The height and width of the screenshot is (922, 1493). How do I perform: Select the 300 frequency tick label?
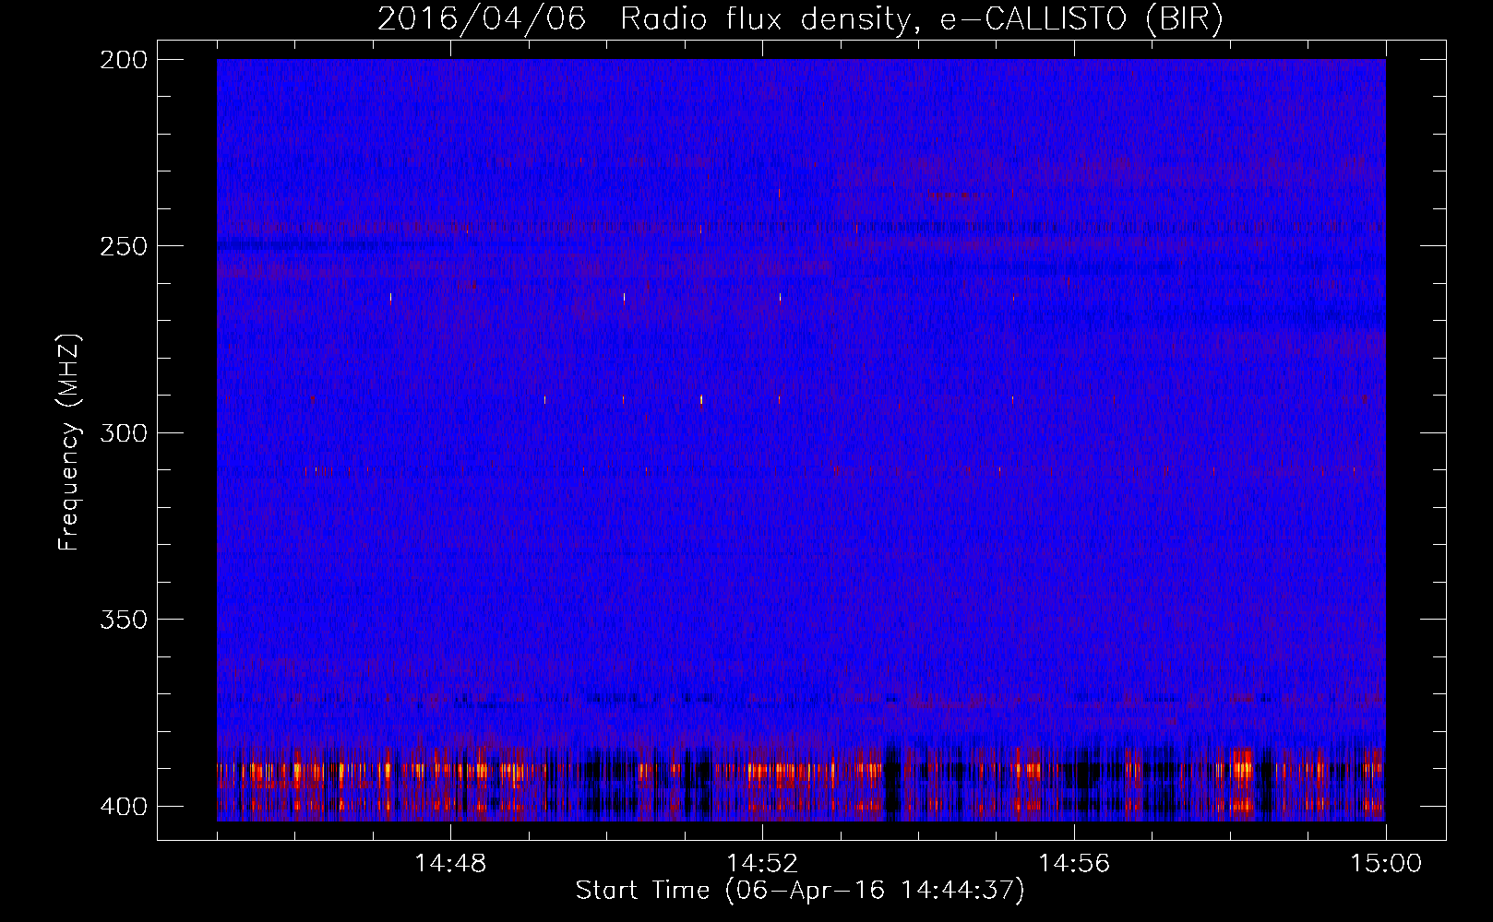(x=124, y=433)
